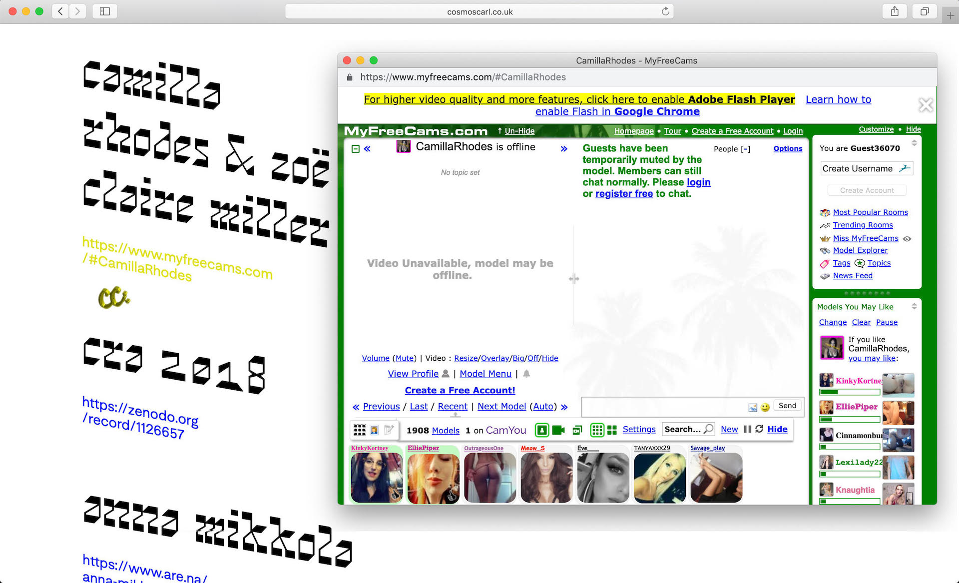Screen dimensions: 959x583
Task: Pause the model list auto-update
Action: [x=747, y=429]
